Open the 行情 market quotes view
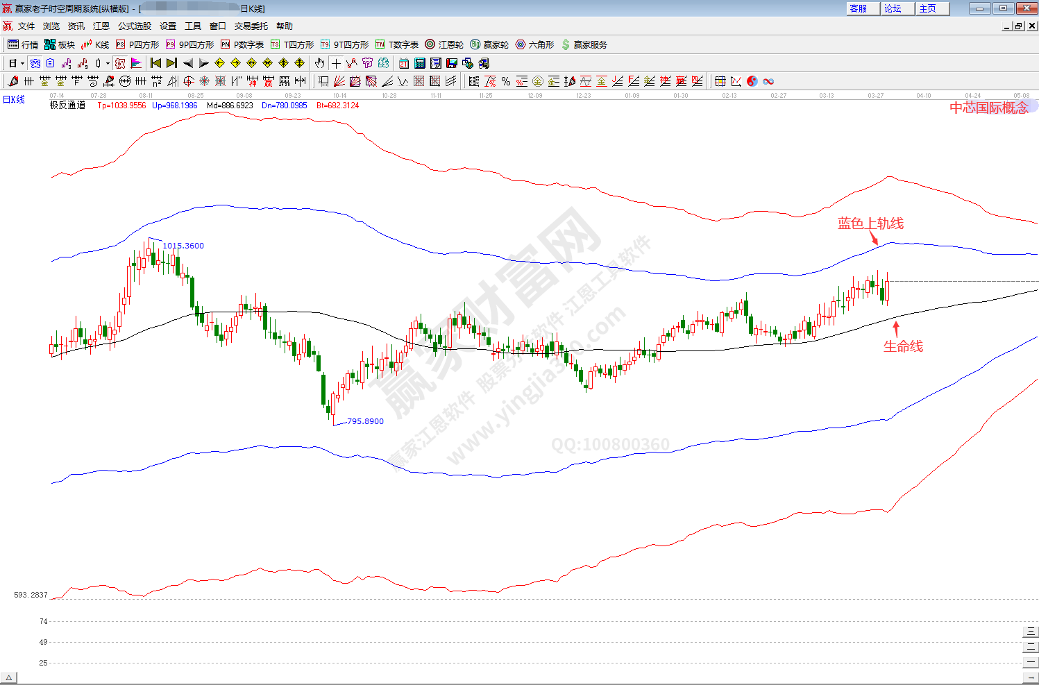This screenshot has height=685, width=1039. coord(23,44)
